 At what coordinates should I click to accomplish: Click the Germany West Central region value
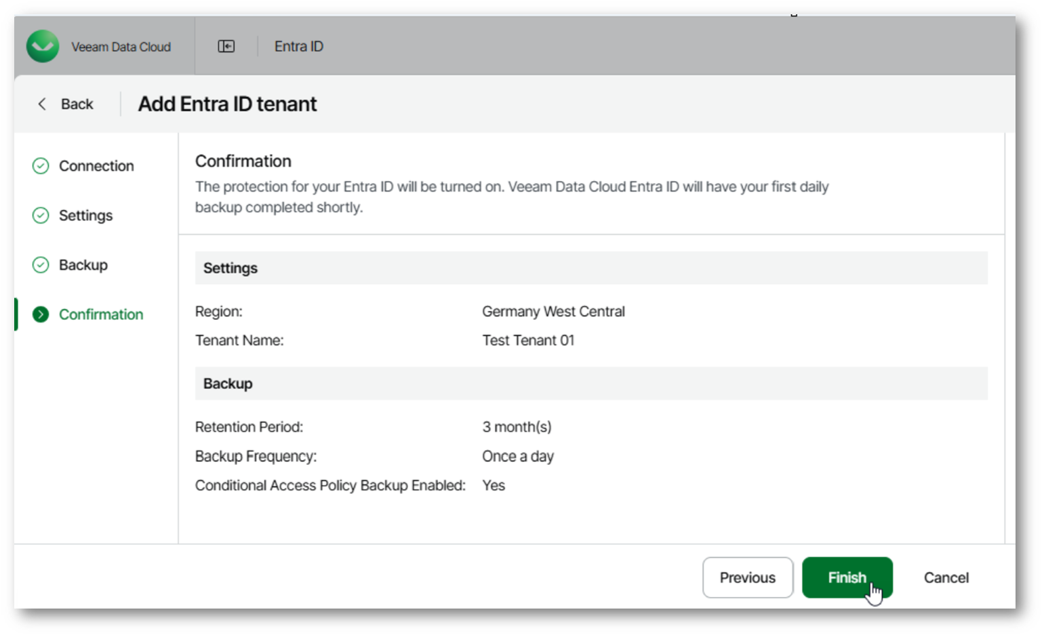[x=553, y=312]
